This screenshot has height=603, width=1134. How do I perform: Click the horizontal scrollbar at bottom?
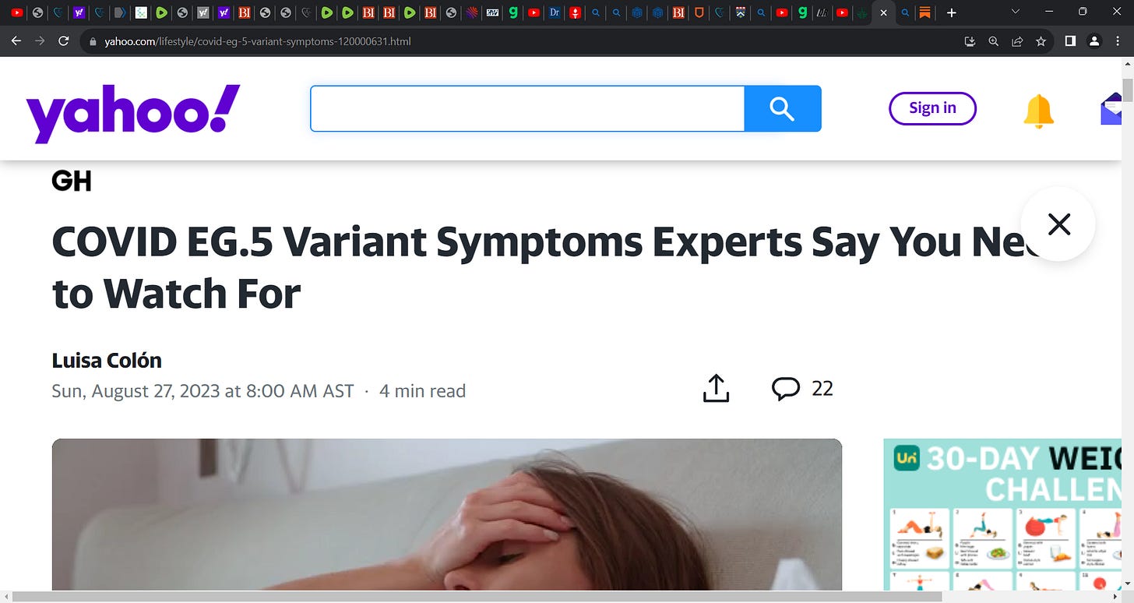(x=477, y=597)
